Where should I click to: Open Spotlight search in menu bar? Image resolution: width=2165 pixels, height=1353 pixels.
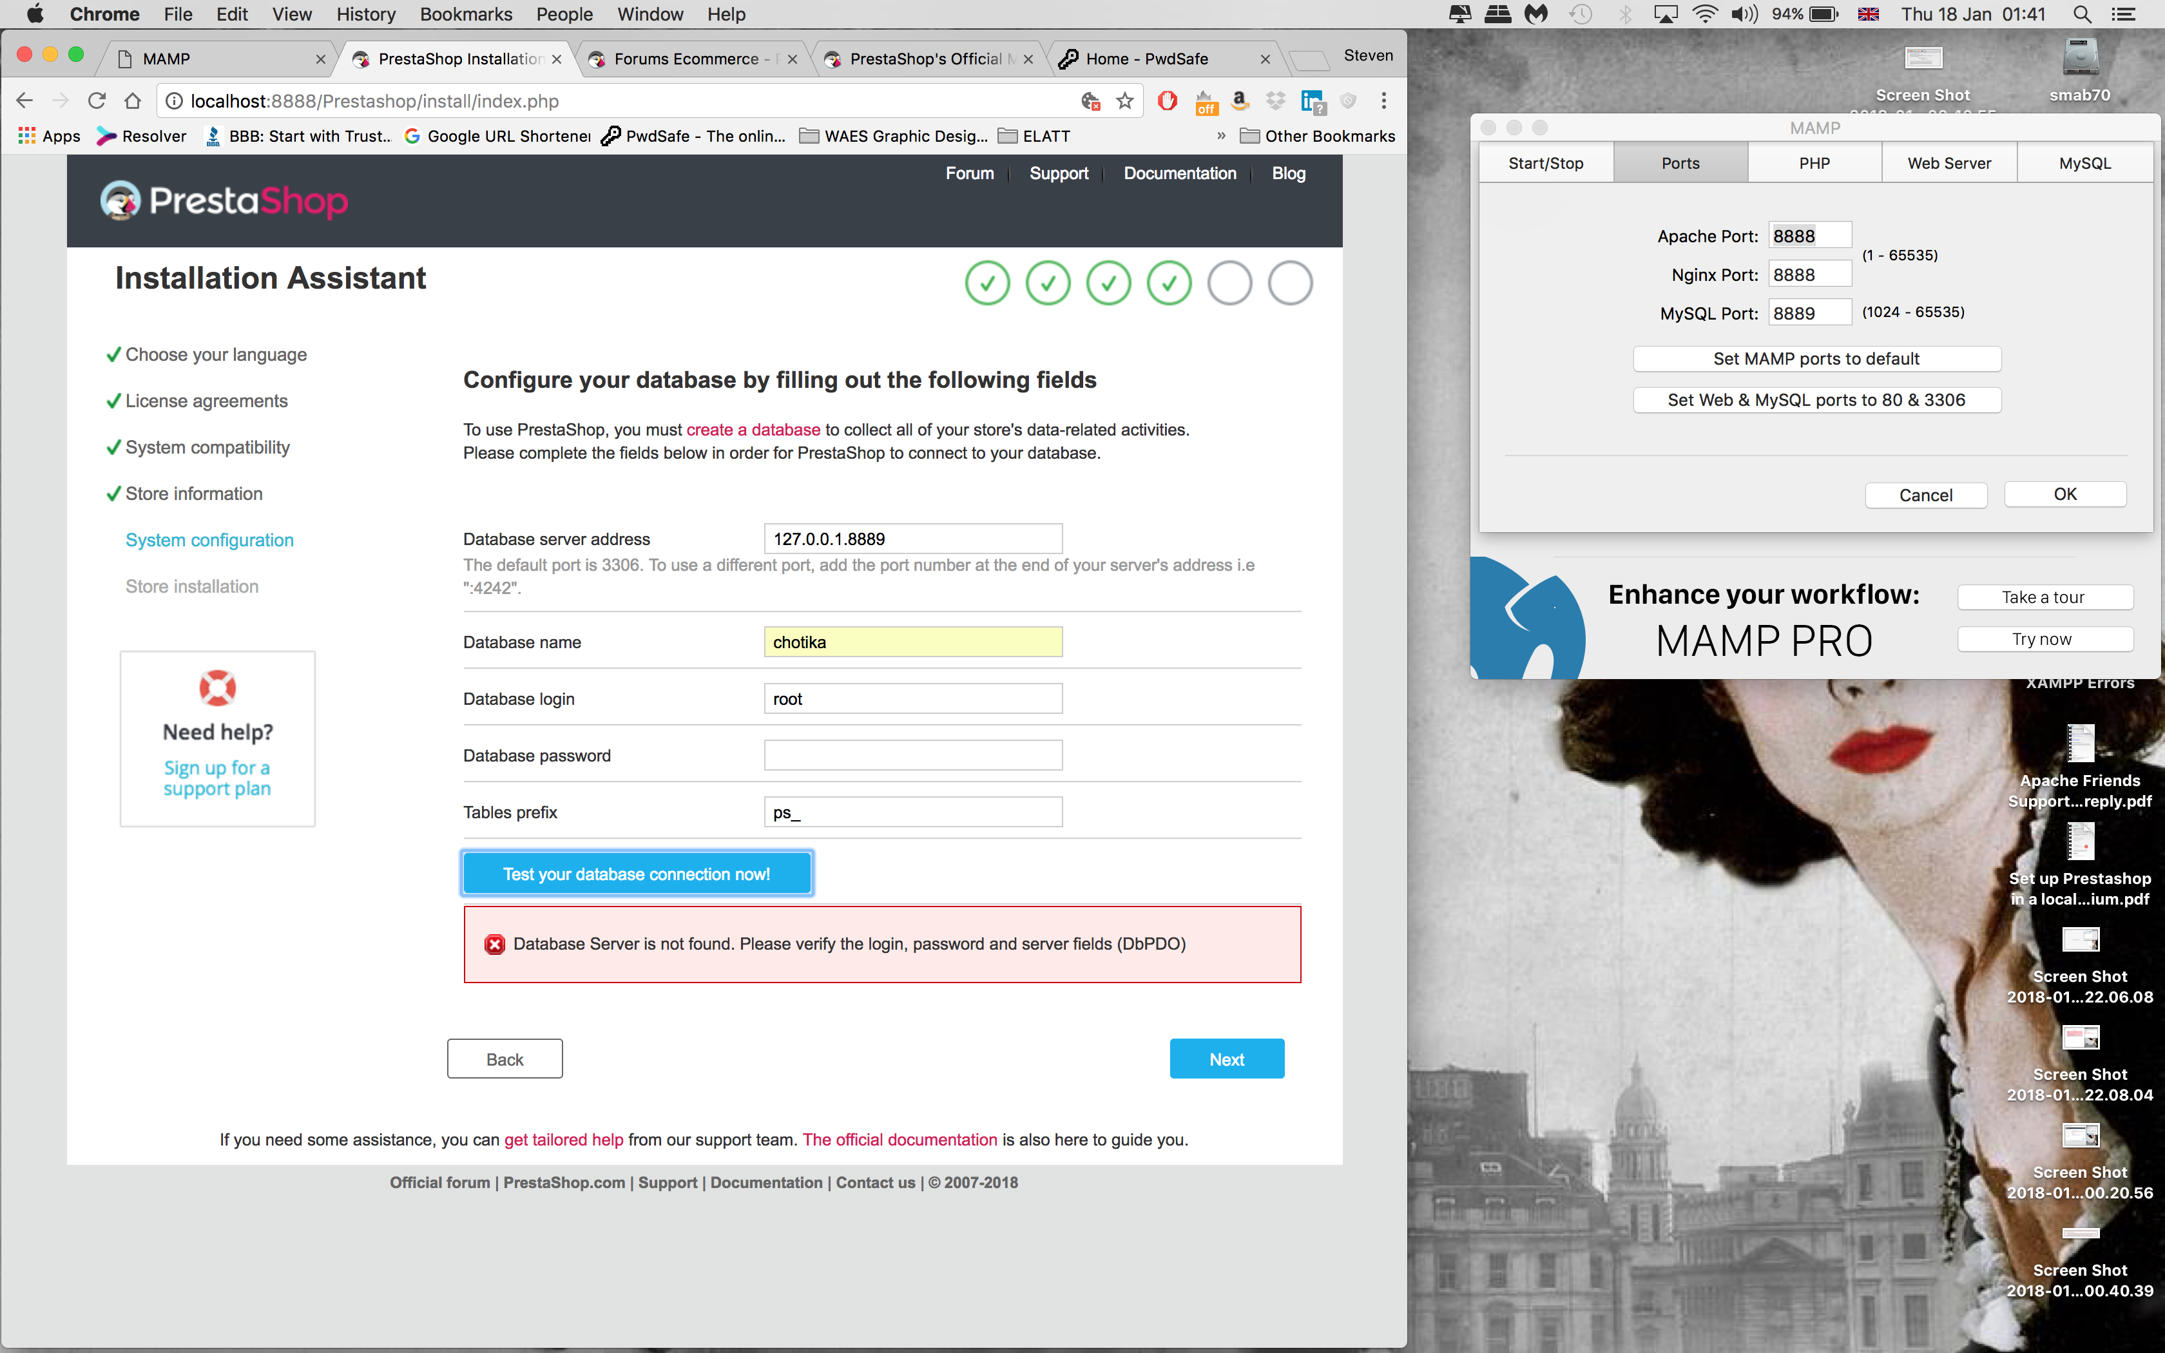(2082, 14)
